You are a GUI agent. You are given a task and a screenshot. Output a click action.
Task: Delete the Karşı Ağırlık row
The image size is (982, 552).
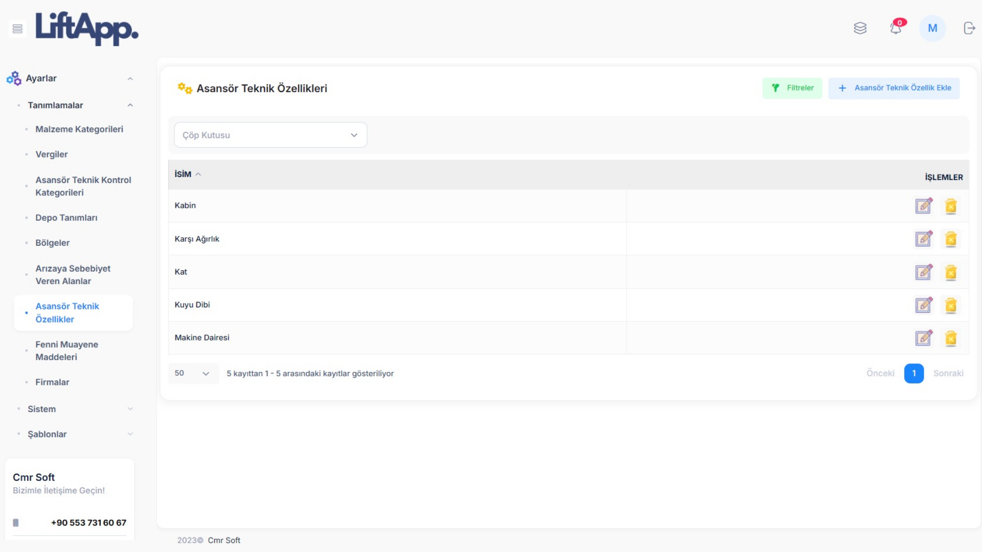point(951,239)
